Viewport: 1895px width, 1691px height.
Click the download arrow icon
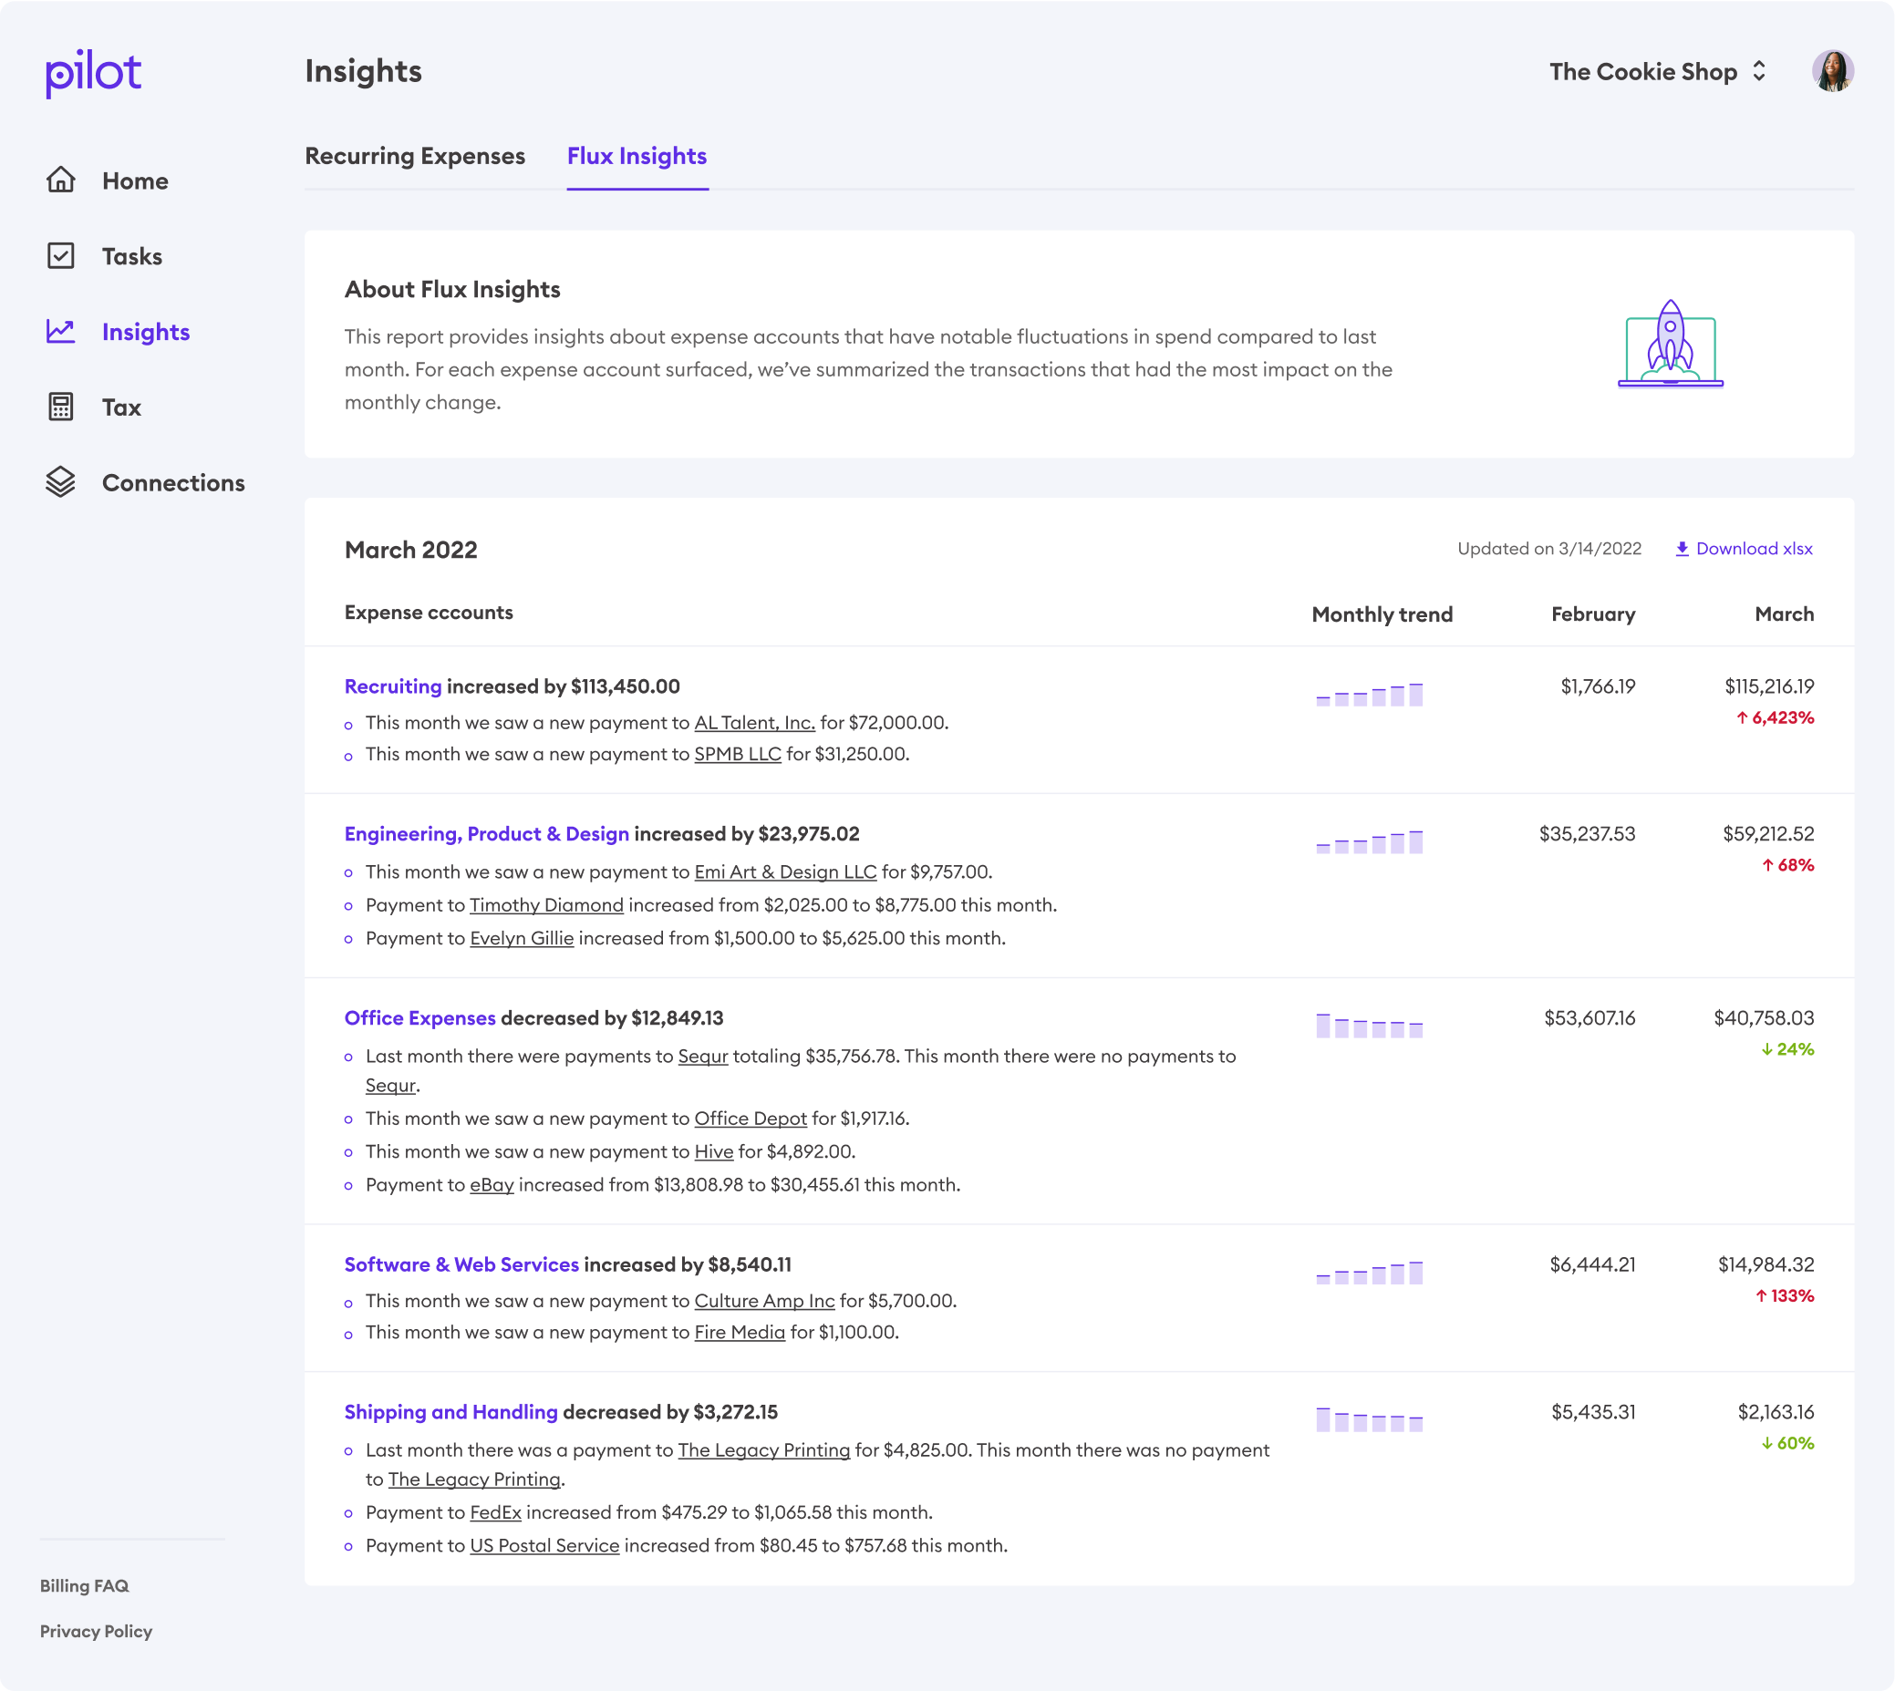(1683, 549)
